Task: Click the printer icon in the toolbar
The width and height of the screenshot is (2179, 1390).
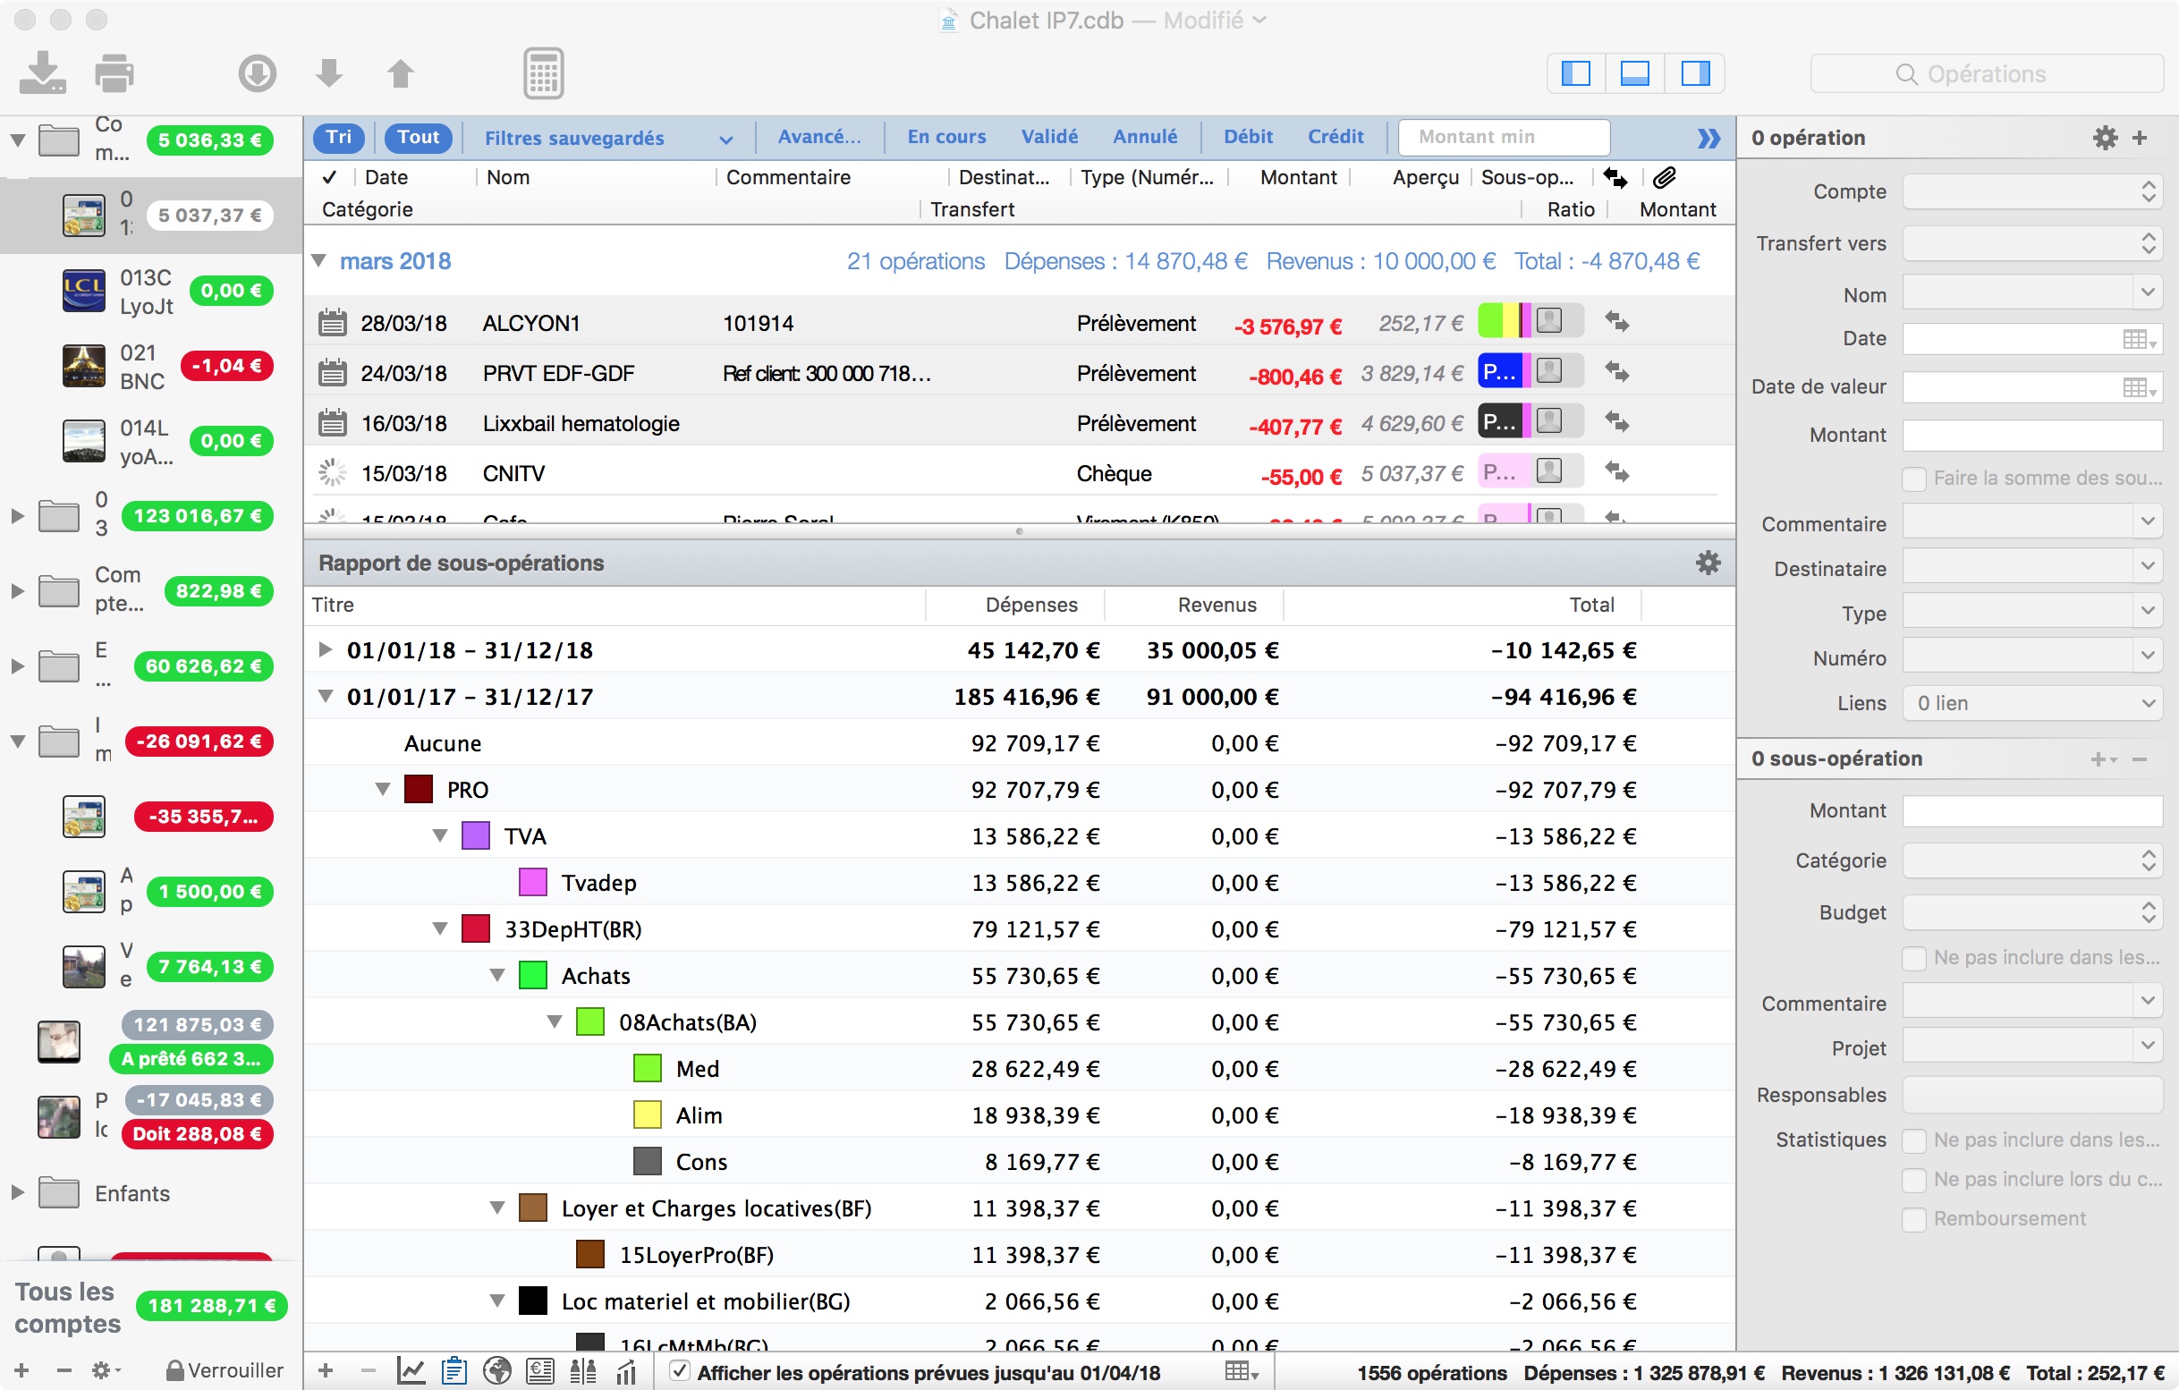Action: click(x=114, y=72)
